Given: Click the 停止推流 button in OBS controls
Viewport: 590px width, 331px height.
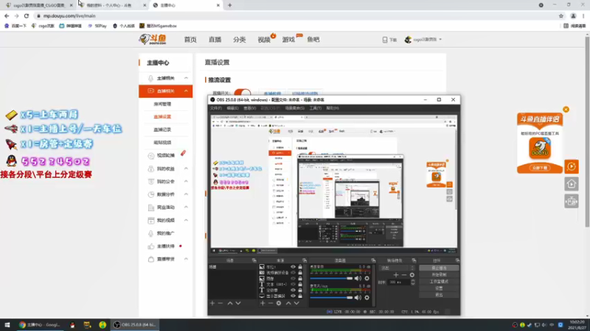Looking at the screenshot, I should pos(439,268).
